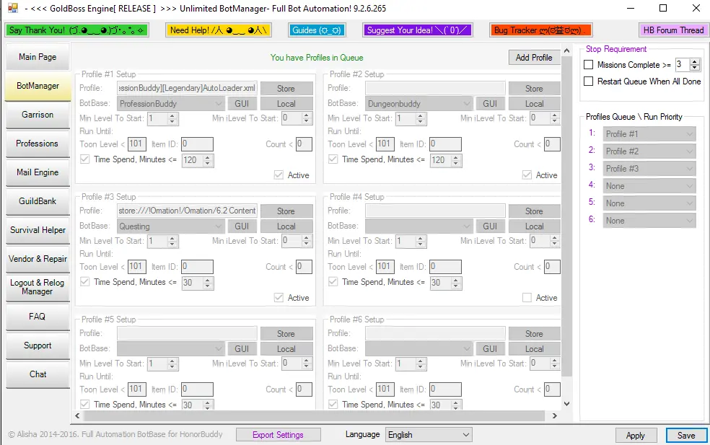The height and width of the screenshot is (445, 710).
Task: Click the GoldBoss Engine app icon in title bar
Action: click(12, 8)
